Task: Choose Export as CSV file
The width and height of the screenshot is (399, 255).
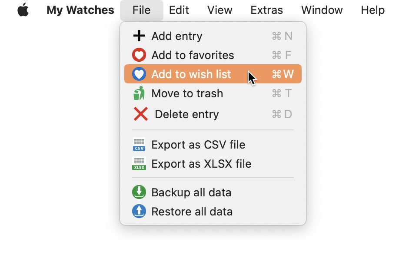Action: [213, 145]
